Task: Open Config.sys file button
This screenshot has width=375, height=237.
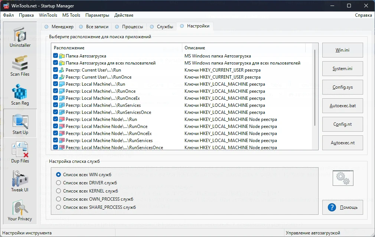Action: pos(342,87)
